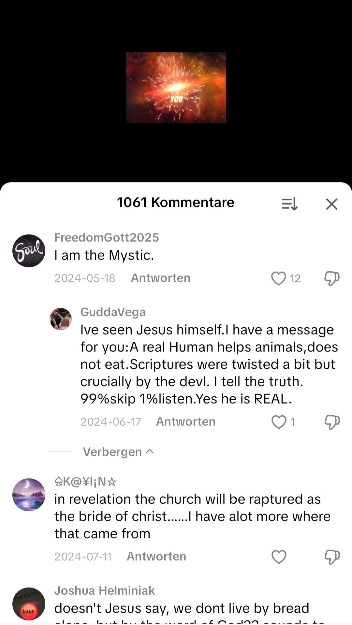Reply to the 2024-07-11 comment

pos(156,557)
